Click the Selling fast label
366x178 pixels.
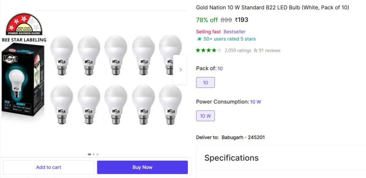click(x=208, y=32)
